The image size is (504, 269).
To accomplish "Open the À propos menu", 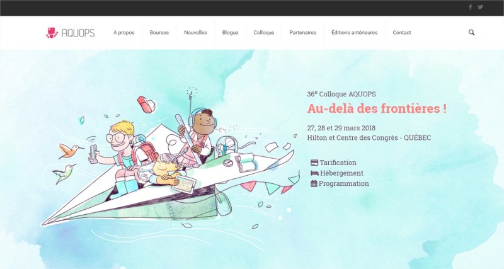I will [x=123, y=33].
